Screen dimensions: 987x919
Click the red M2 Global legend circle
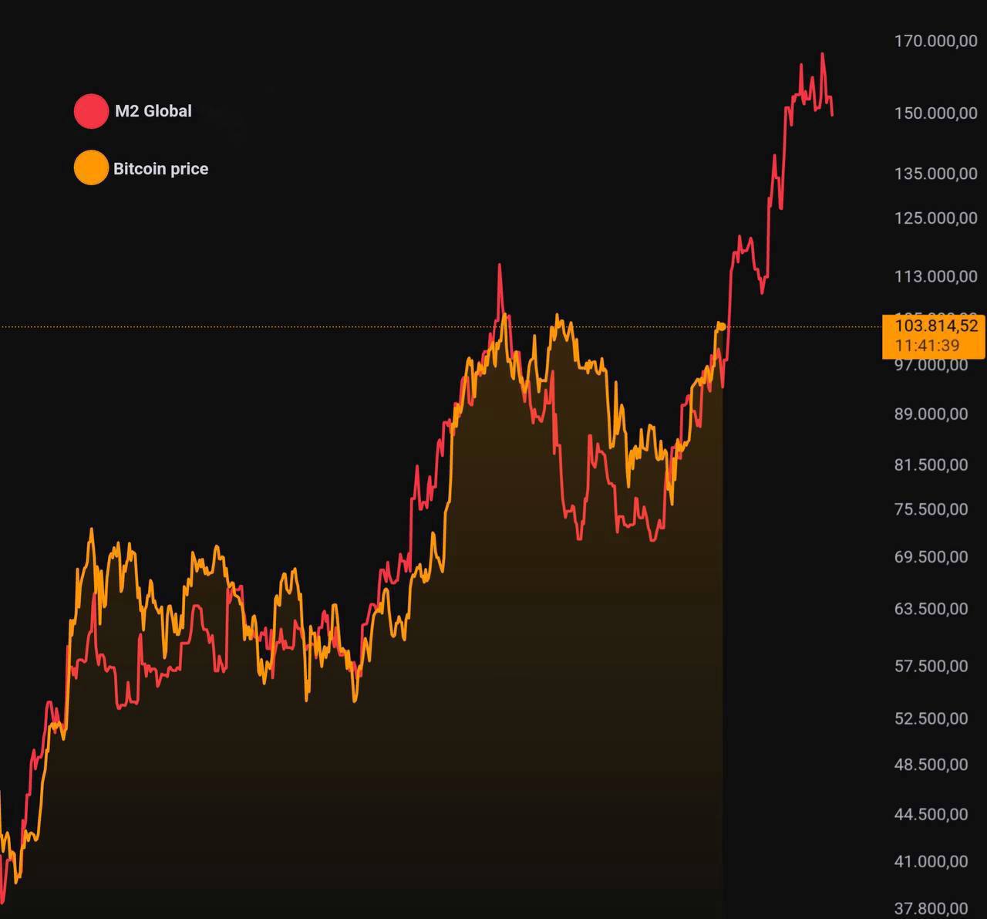(x=91, y=111)
